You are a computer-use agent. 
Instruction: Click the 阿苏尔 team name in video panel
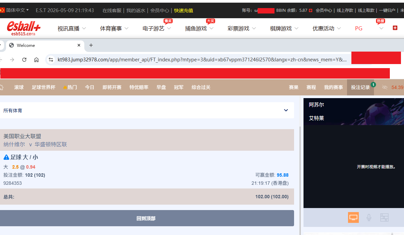[x=316, y=105]
